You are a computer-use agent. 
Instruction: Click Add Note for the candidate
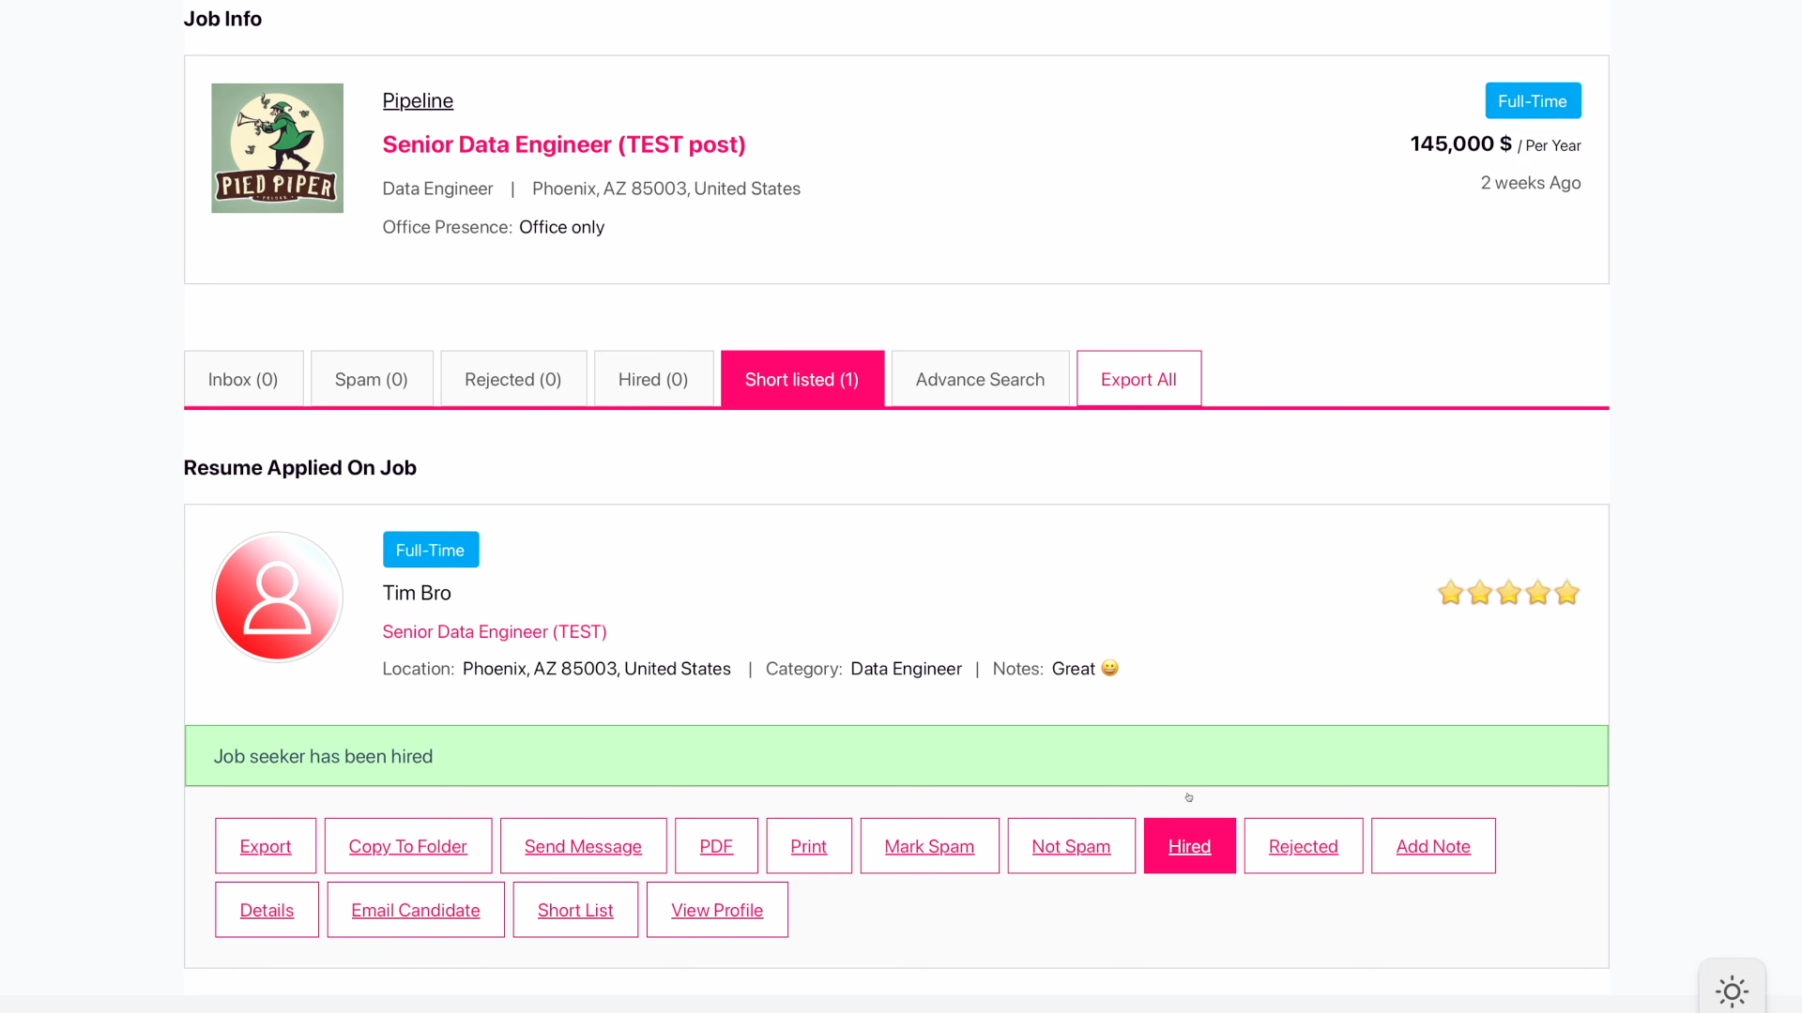[x=1432, y=846]
